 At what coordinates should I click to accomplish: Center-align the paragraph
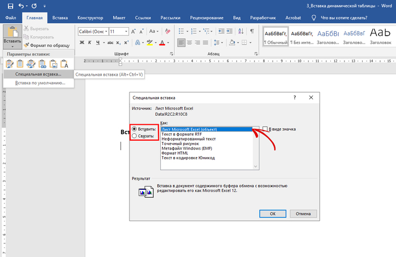pos(190,42)
